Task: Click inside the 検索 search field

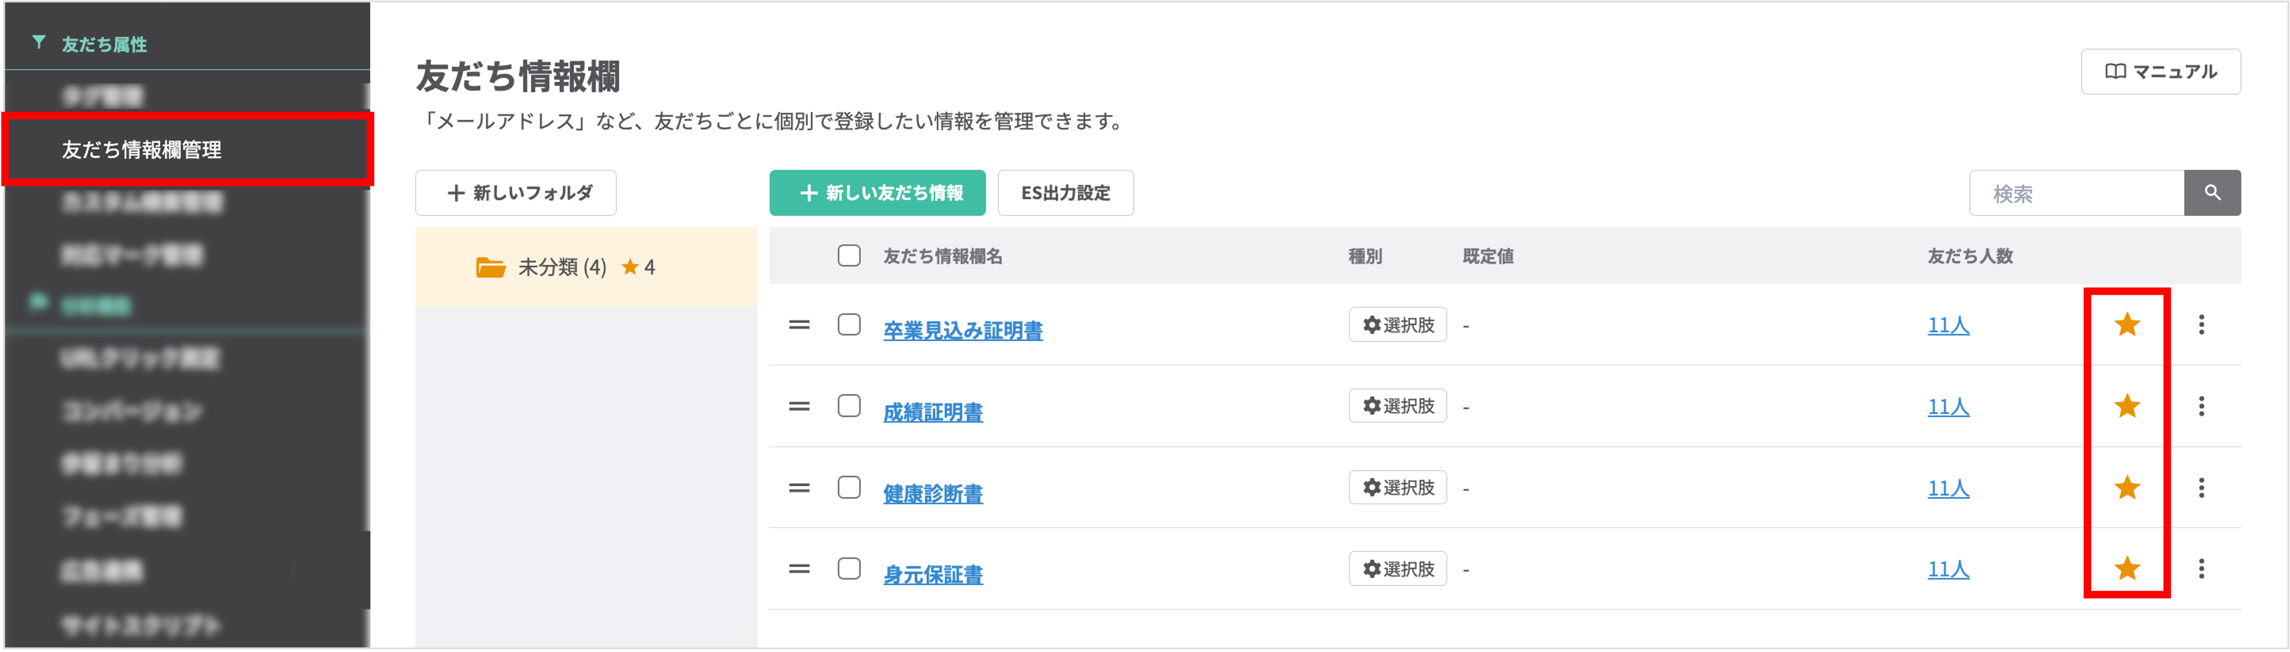Action: tap(2071, 193)
